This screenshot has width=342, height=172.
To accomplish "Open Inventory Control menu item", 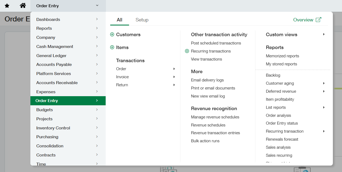I will [53, 128].
